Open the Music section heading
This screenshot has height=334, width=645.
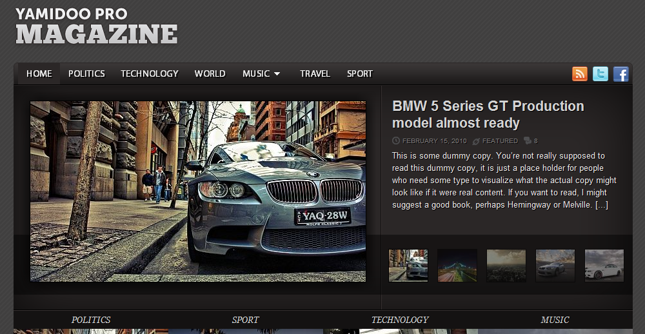click(x=555, y=320)
